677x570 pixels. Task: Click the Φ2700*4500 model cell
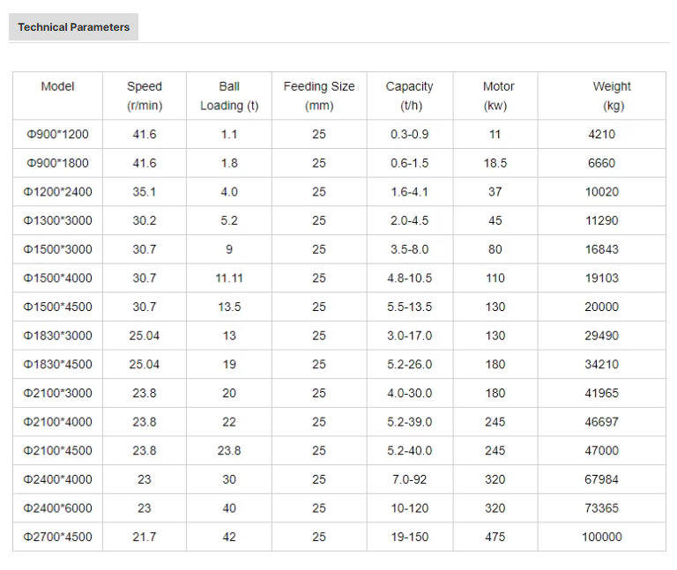click(x=57, y=537)
